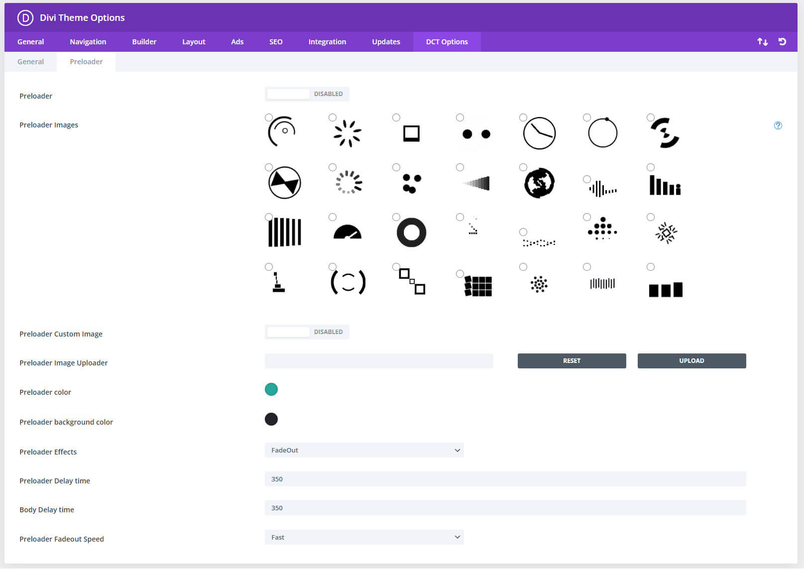Select the cascading squares preloader image
The width and height of the screenshot is (804, 569).
click(396, 266)
